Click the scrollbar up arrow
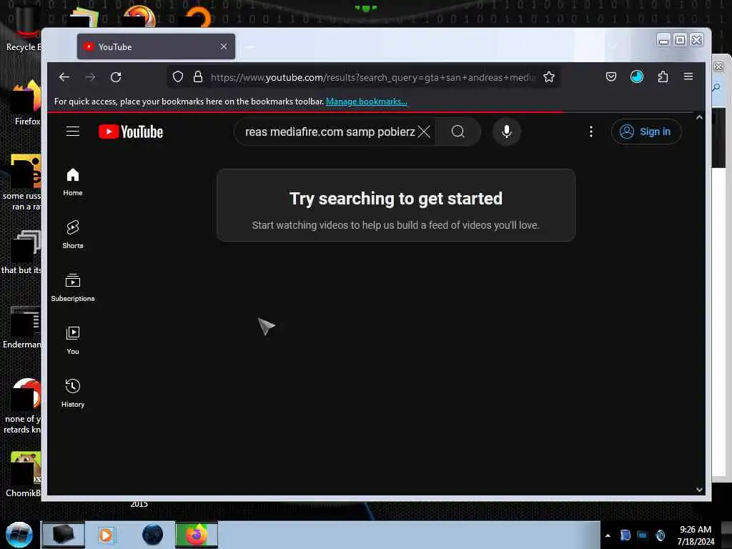 click(699, 118)
